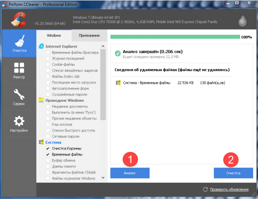Enable Автозаполнение форм checkbox
Viewport: 258px width, 199px height.
point(48,88)
